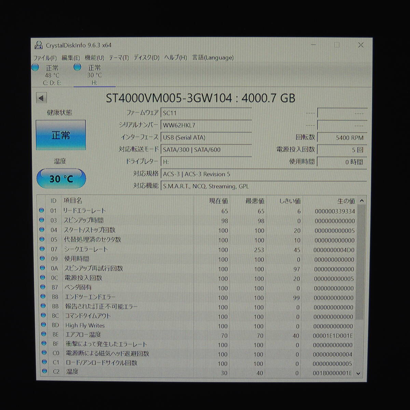The width and height of the screenshot is (410, 410).
Task: Click the status dot for 電源断による磁気ヘッド退避回数 row
Action: click(44, 352)
